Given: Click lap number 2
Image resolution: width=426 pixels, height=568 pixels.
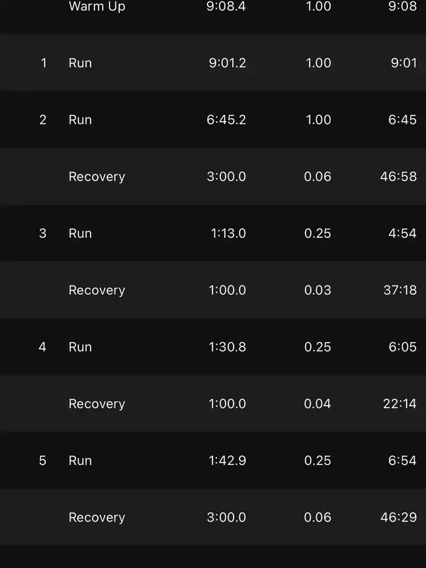Looking at the screenshot, I should click(x=43, y=120).
